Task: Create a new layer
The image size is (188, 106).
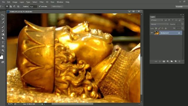Action: 176,62
